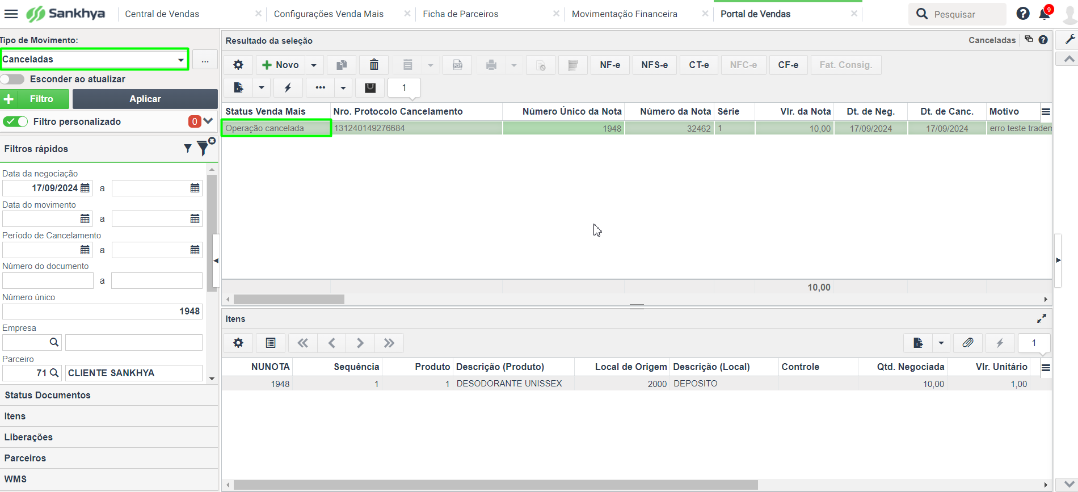Switch to Movimentação Financeira tab
This screenshot has height=492, width=1078.
tap(625, 14)
